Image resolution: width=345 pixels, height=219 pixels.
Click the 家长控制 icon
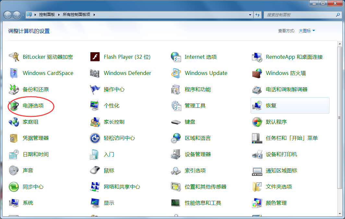95,122
